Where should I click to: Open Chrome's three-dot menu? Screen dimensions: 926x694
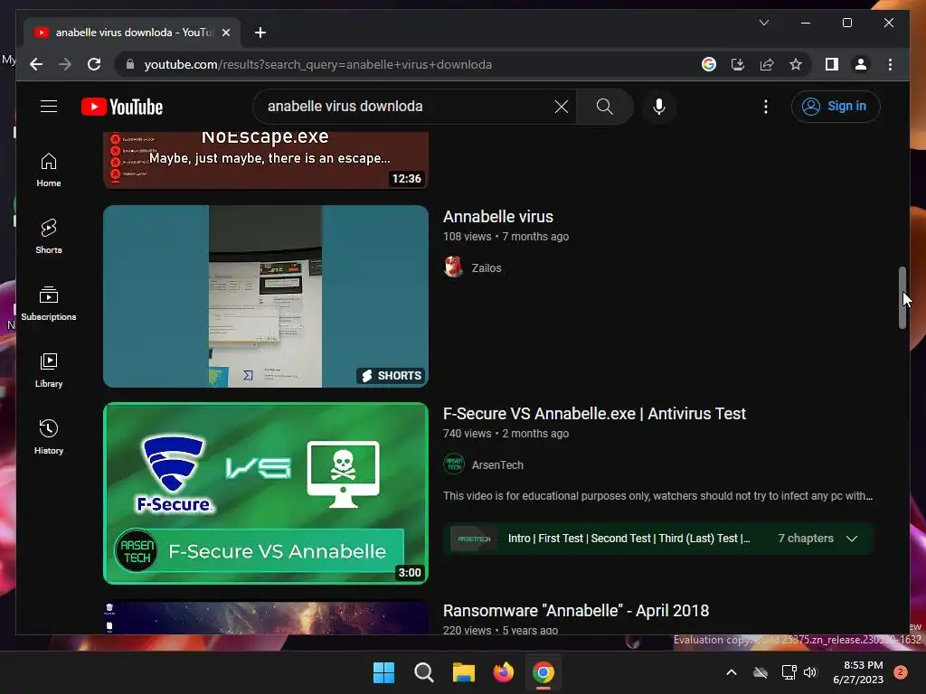coord(890,64)
